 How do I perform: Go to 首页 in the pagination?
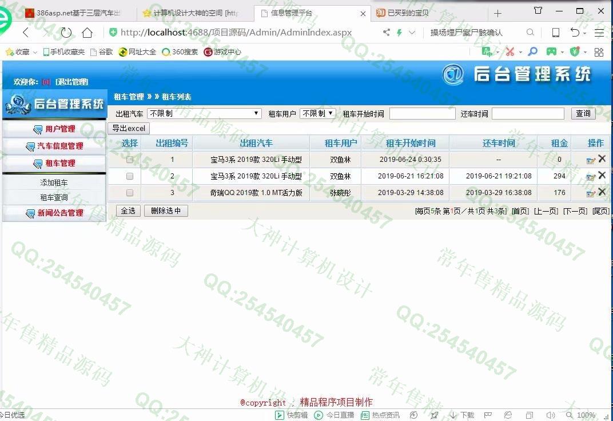click(x=520, y=211)
